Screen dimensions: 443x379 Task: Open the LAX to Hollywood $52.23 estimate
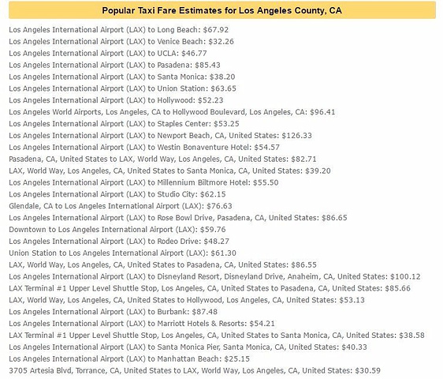coord(116,100)
